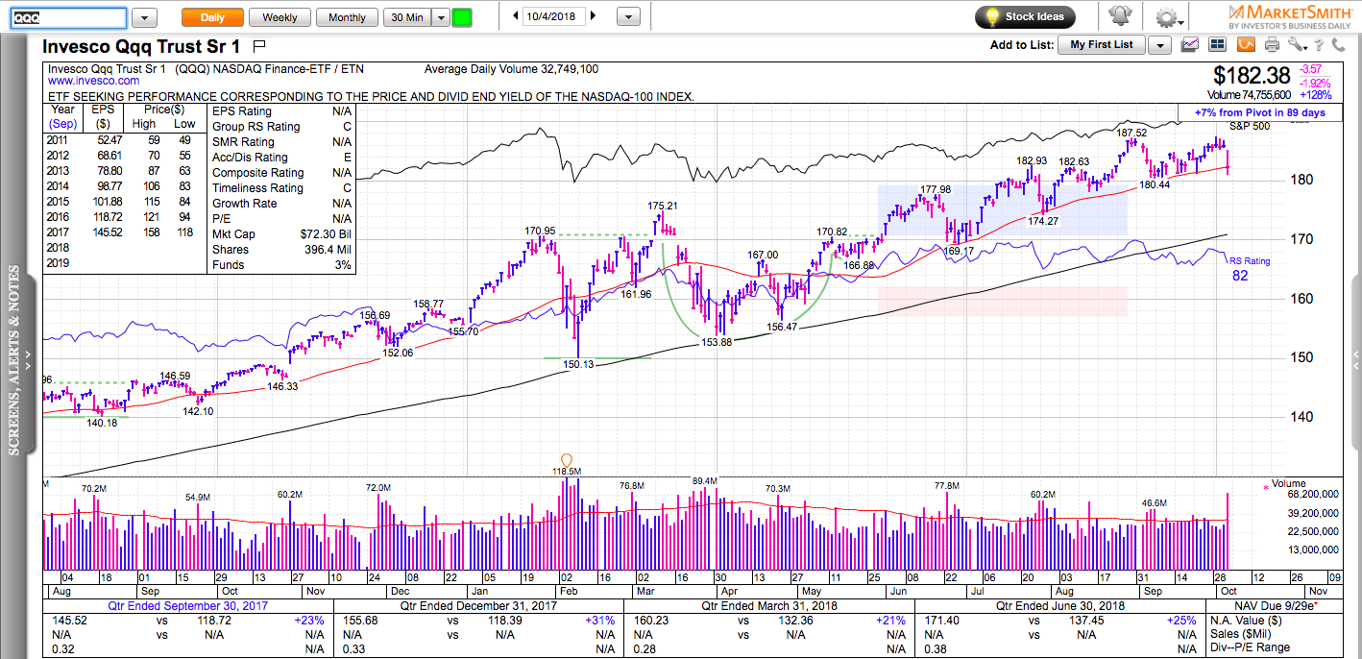Select the 30 Min intraday chart

407,17
